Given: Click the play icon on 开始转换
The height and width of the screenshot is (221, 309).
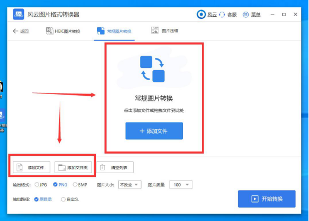Looking at the screenshot, I should point(255,199).
